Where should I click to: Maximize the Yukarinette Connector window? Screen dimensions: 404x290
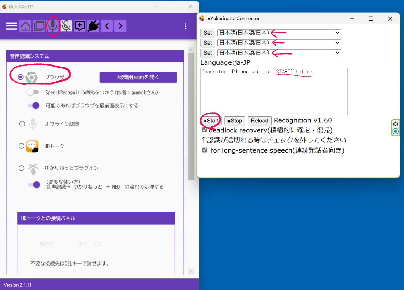coord(371,19)
